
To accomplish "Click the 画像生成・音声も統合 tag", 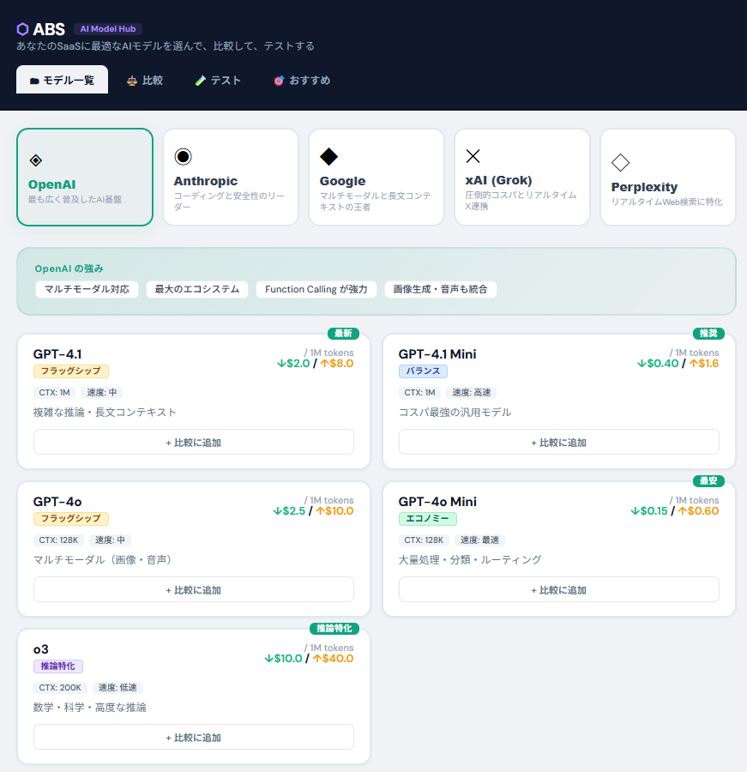I will point(440,290).
